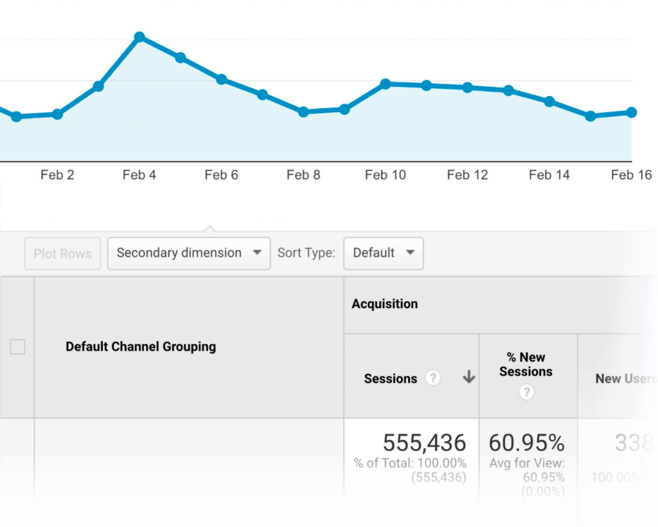Screen dimensions: 658x527
Task: Open the Sort Type Default dropdown
Action: tap(383, 253)
